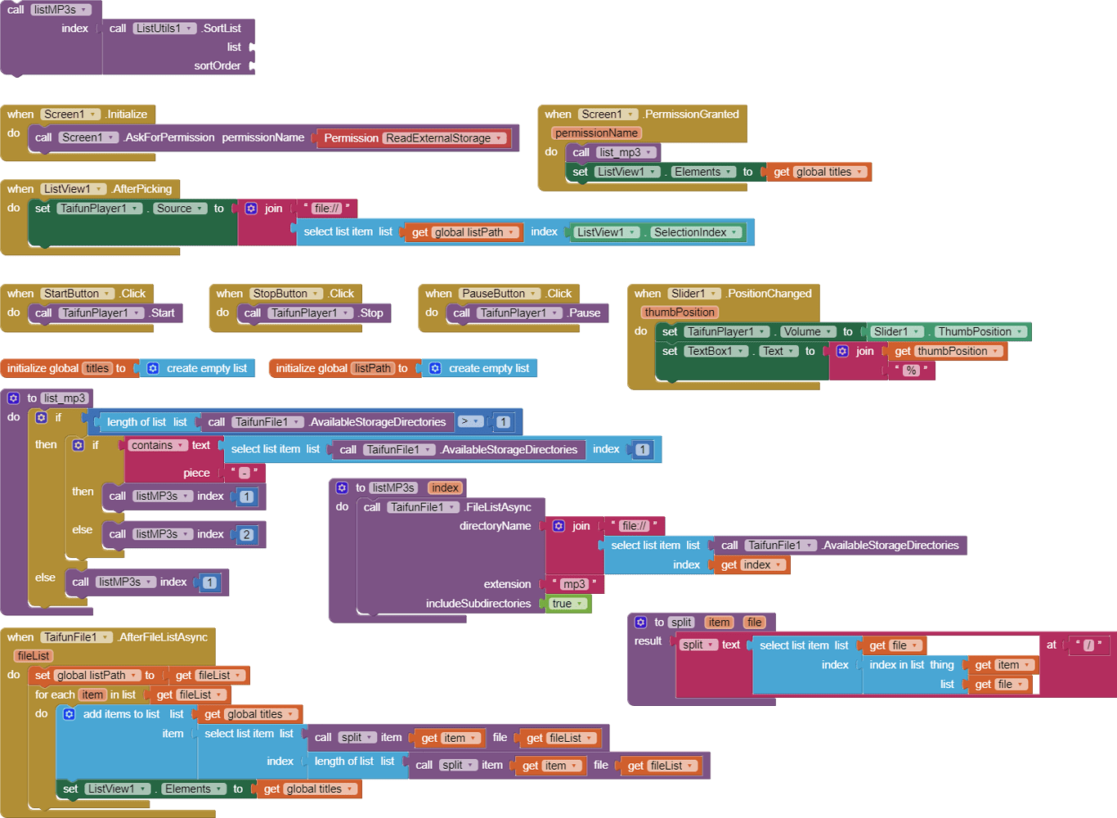Edit file:// text in directoryName join
Viewport: 1117px width, 818px height.
point(634,526)
